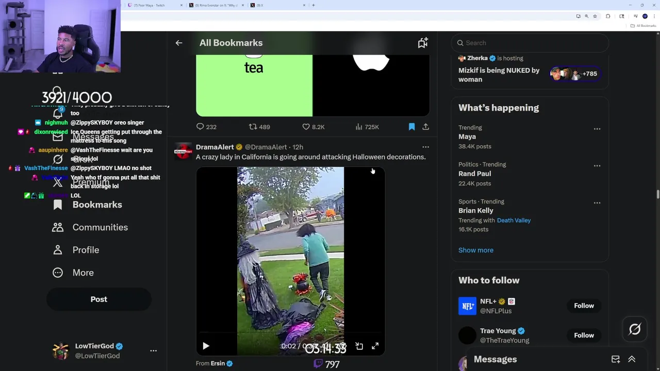This screenshot has width=660, height=371.
Task: Open the Profile person icon
Action: [58, 250]
